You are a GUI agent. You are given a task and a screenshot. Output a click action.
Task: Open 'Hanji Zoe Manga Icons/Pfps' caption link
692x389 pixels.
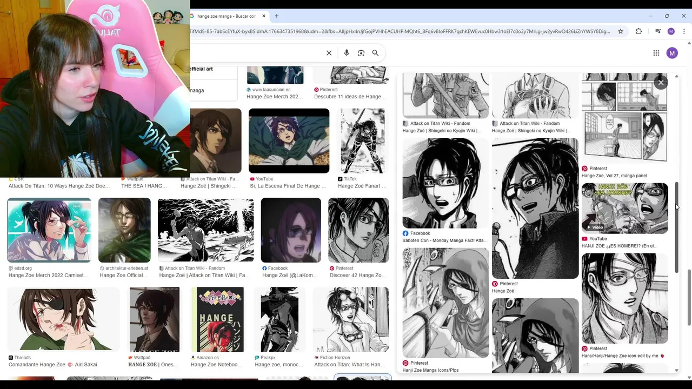(430, 370)
